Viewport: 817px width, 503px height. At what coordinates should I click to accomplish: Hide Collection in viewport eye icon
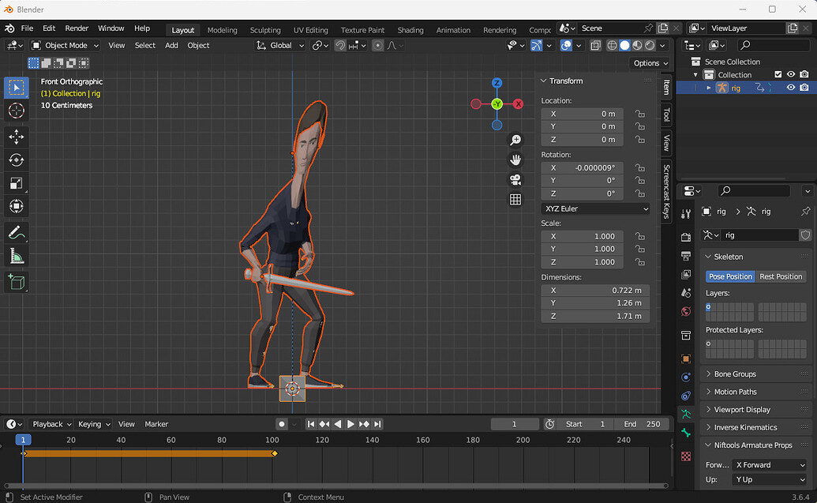point(791,74)
